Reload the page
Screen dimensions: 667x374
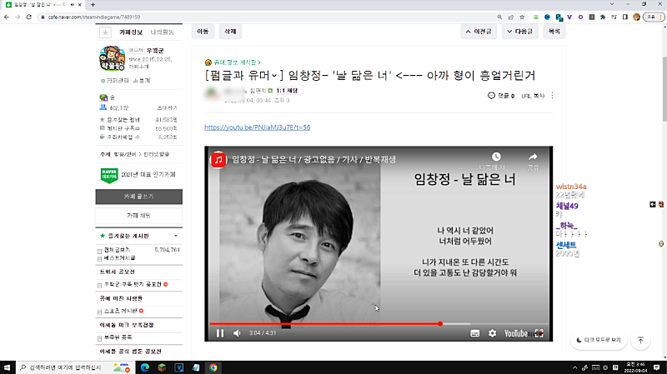pos(29,17)
